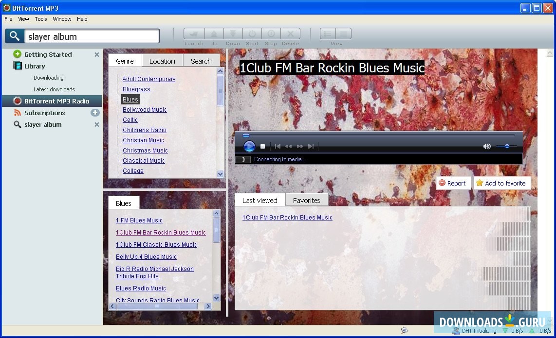Viewport: 556px width, 338px height.
Task: Click the search magnifier icon
Action: click(x=15, y=36)
